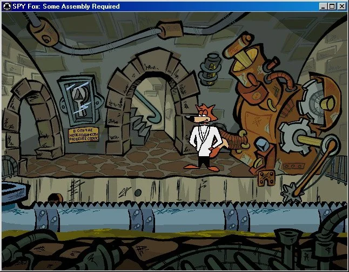Click the window title bar app icon
The image size is (349, 272).
click(7, 6)
